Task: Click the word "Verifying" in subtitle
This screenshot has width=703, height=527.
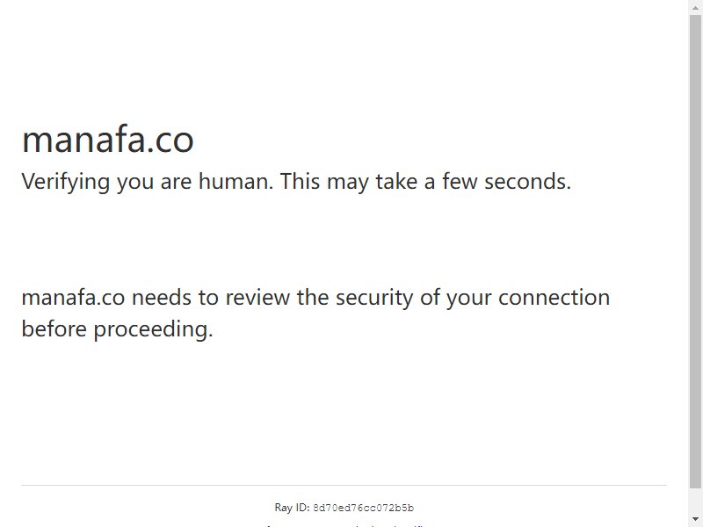Action: click(65, 182)
